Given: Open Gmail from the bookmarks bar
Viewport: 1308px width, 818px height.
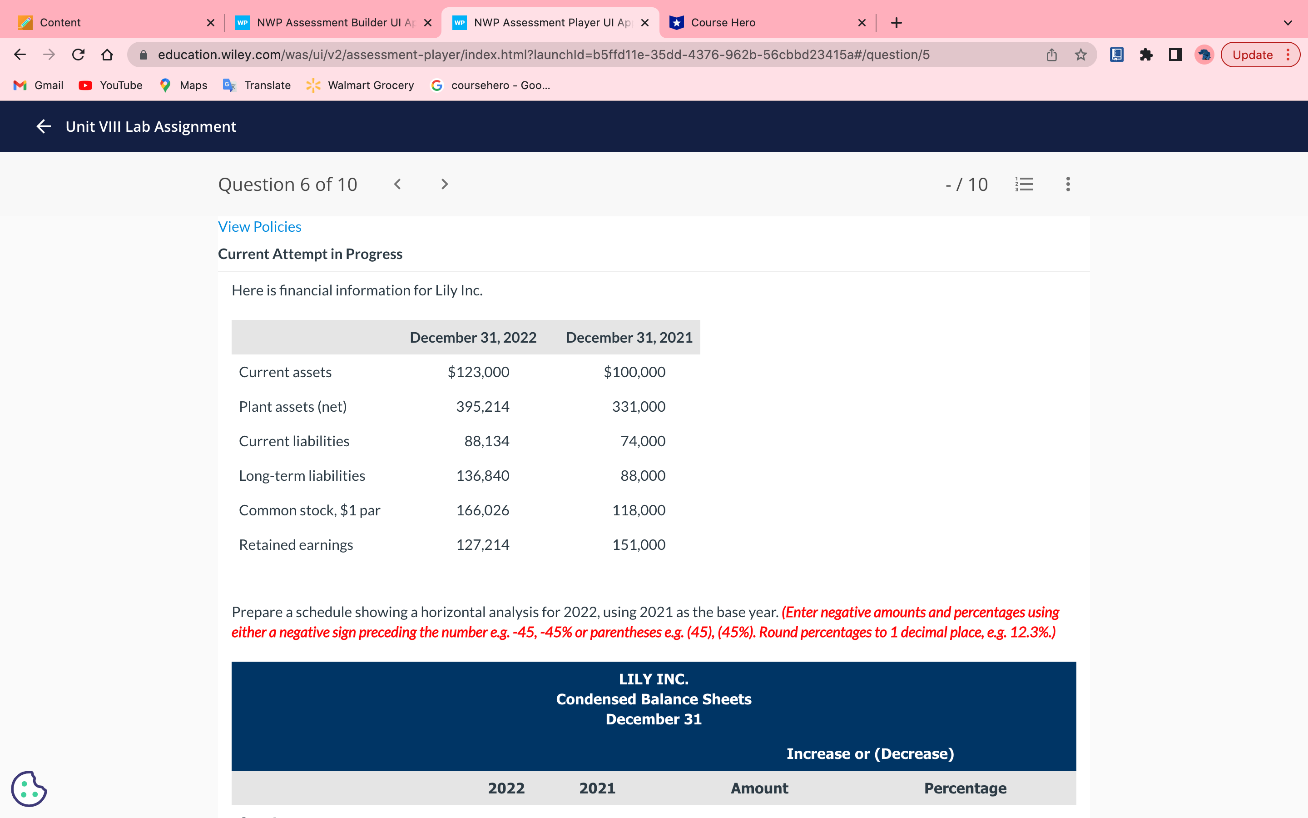Looking at the screenshot, I should pyautogui.click(x=38, y=85).
